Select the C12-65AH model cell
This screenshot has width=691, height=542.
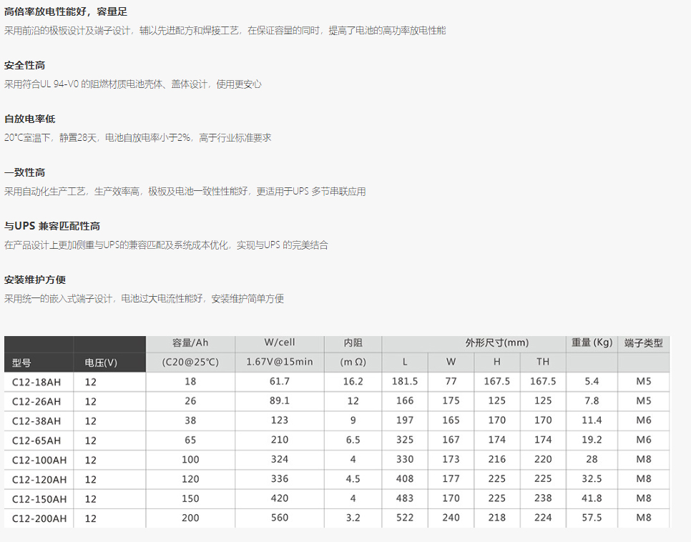[36, 440]
